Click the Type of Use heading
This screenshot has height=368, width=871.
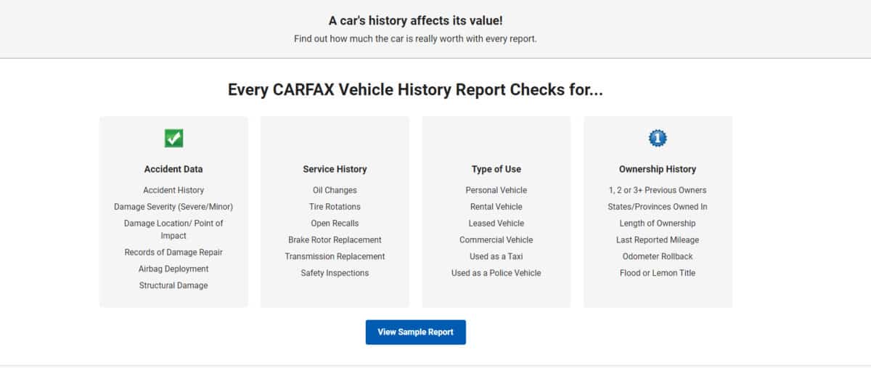point(496,169)
